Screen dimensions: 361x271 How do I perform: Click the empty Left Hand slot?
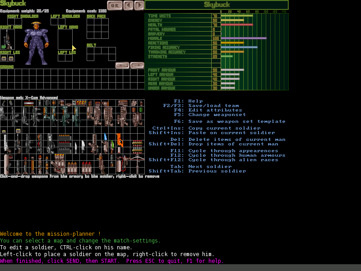65,39
